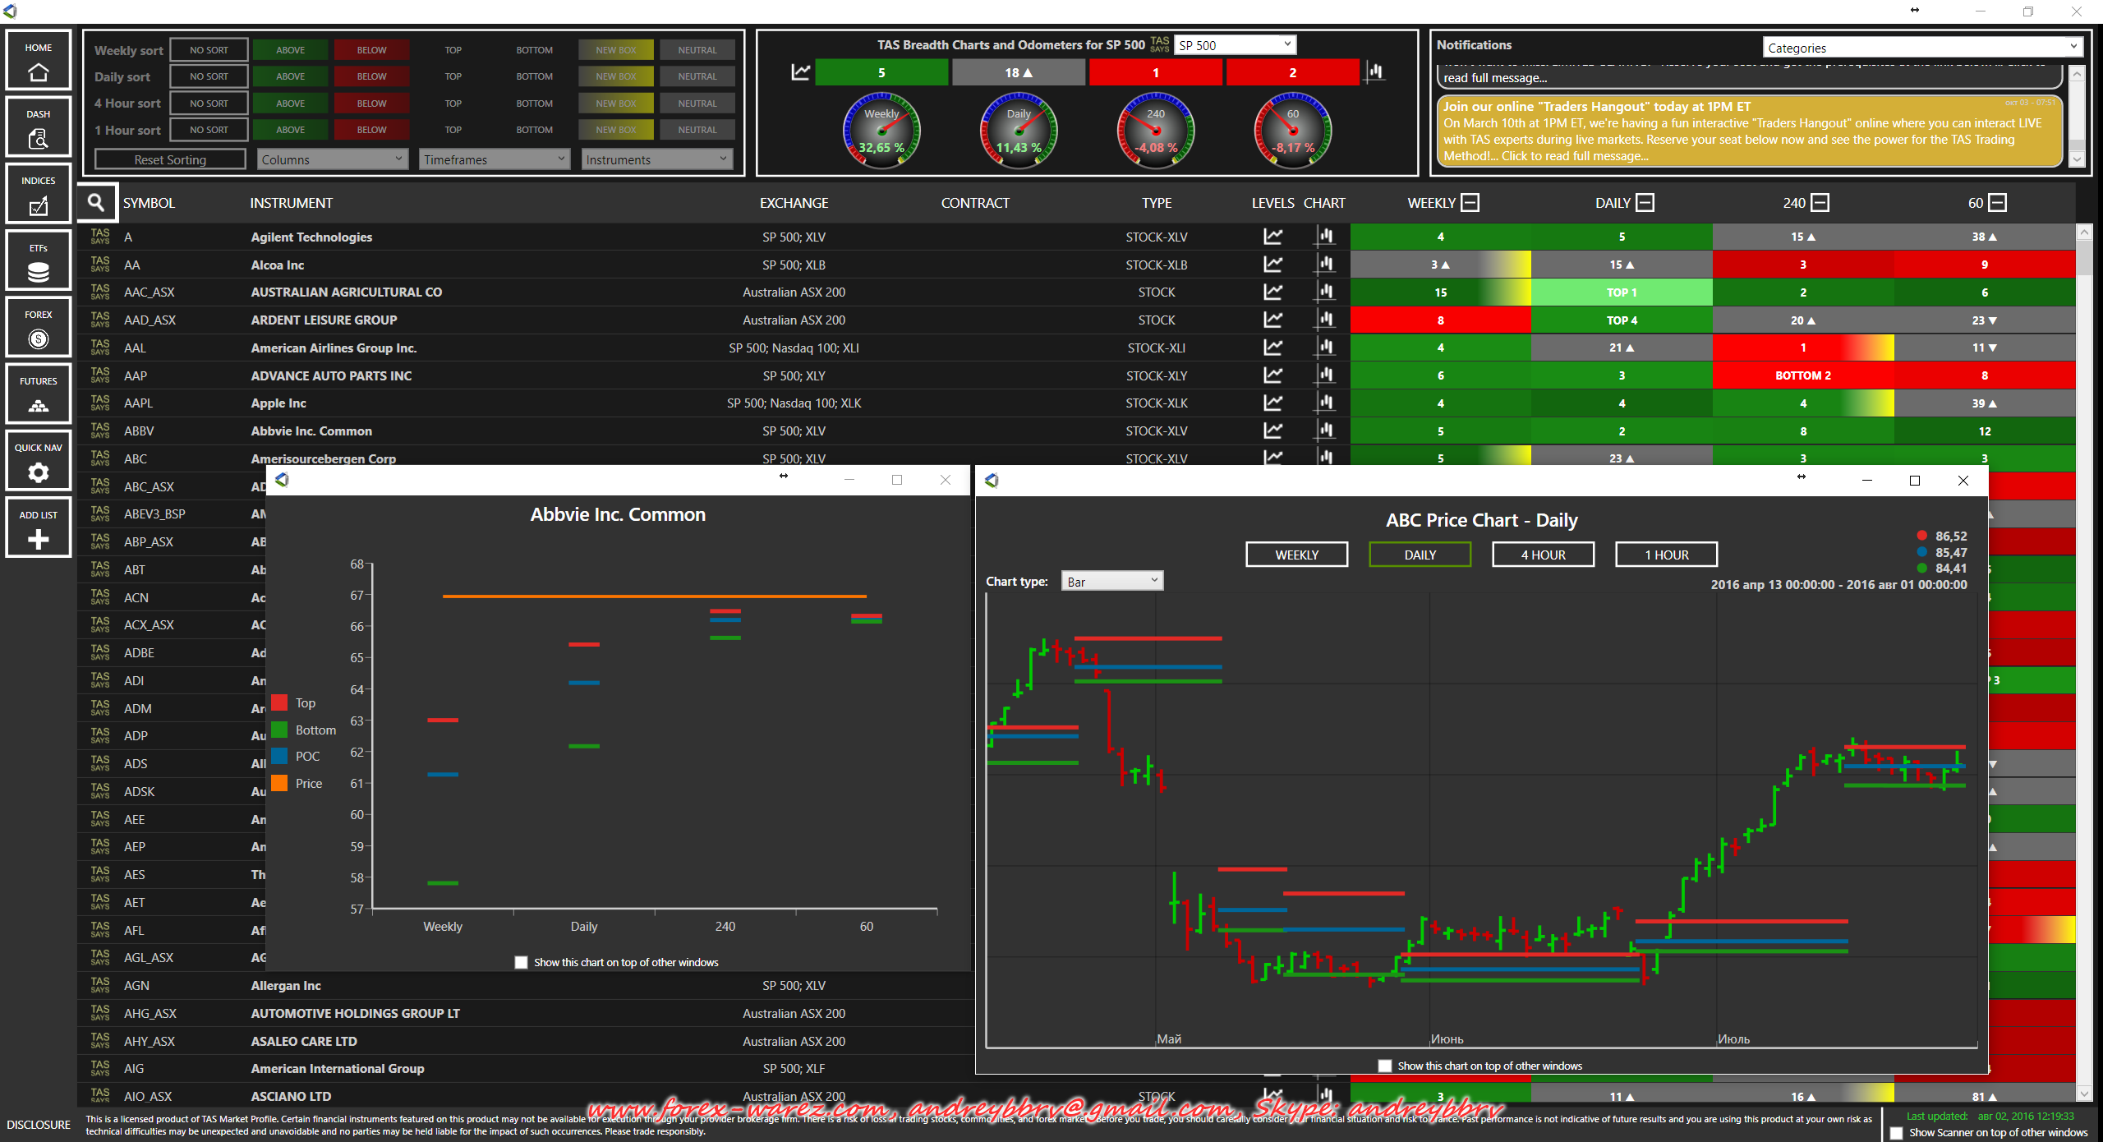Open levels chart icon for Alcoa Inc
2103x1142 pixels.
click(1272, 265)
